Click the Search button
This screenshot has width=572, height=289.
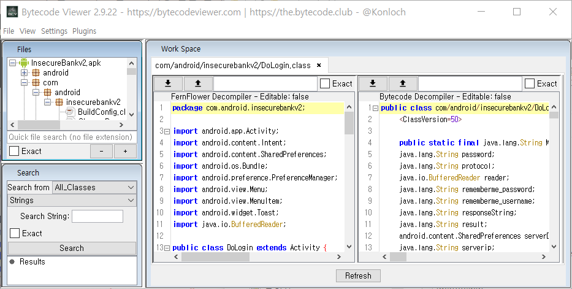pos(72,248)
